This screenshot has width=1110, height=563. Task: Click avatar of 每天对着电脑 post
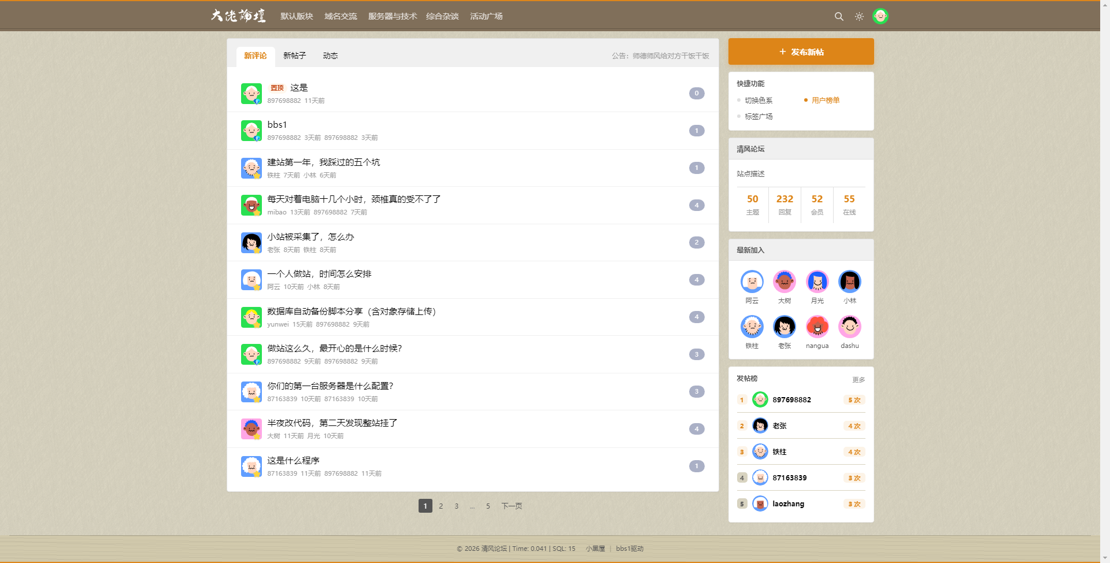click(251, 205)
